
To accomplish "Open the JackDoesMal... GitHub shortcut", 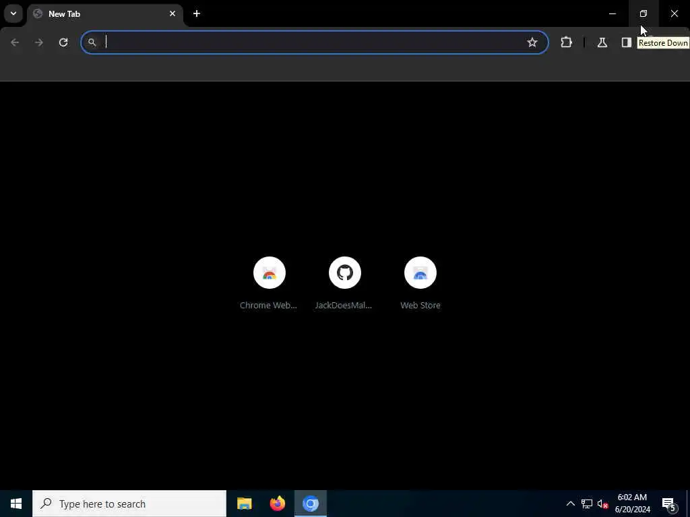I will tap(344, 283).
